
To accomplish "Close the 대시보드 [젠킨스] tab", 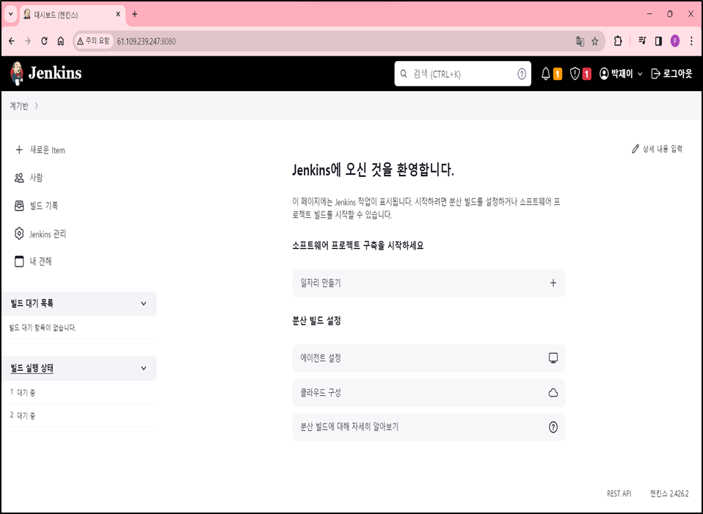I will (x=118, y=15).
